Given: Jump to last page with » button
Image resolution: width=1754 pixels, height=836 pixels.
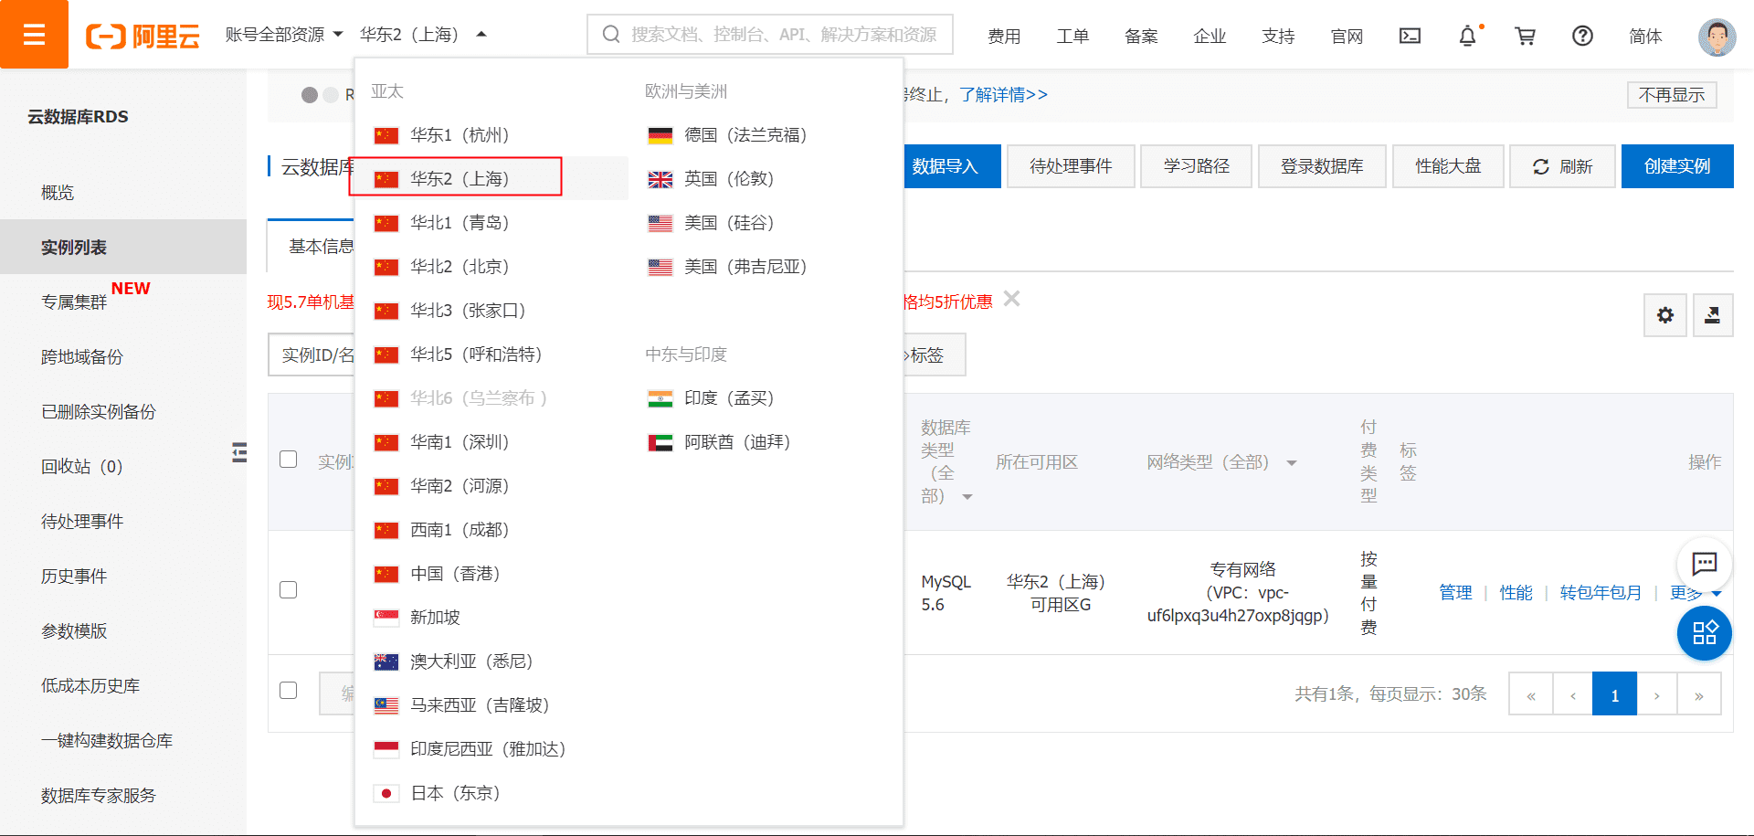Looking at the screenshot, I should coord(1699,694).
